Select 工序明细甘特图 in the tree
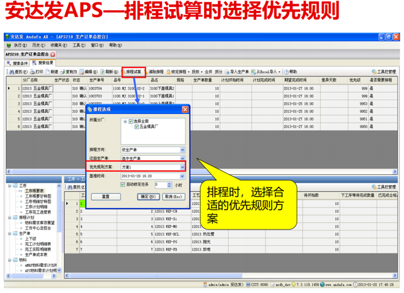The image size is (404, 293). 38,201
